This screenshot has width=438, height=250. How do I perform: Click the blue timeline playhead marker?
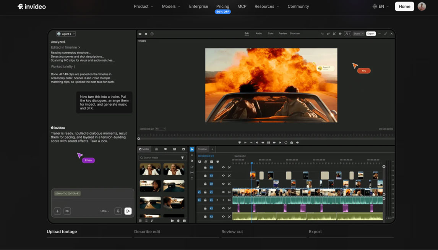pos(252,163)
